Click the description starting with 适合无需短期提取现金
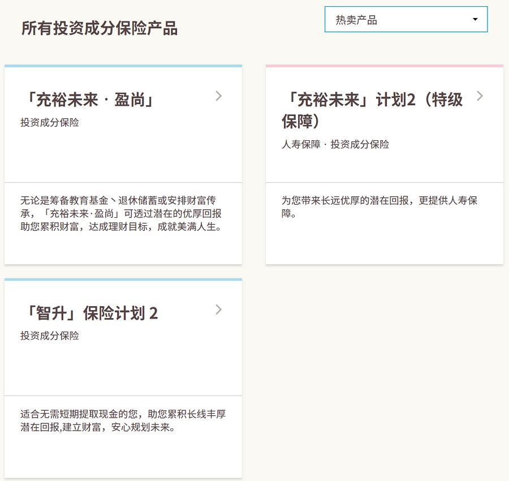The width and height of the screenshot is (509, 481). click(123, 420)
